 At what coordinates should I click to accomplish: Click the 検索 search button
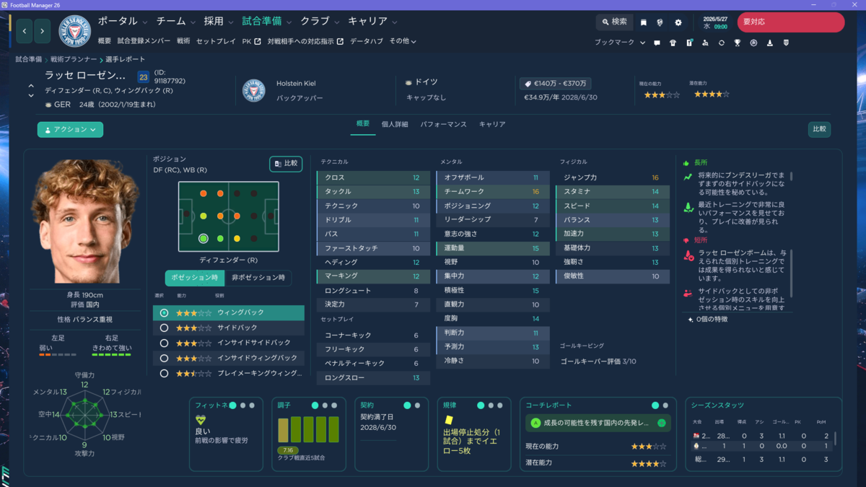point(614,22)
